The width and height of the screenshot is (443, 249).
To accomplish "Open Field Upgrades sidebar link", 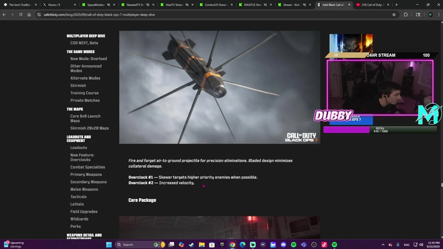I will click(x=84, y=212).
